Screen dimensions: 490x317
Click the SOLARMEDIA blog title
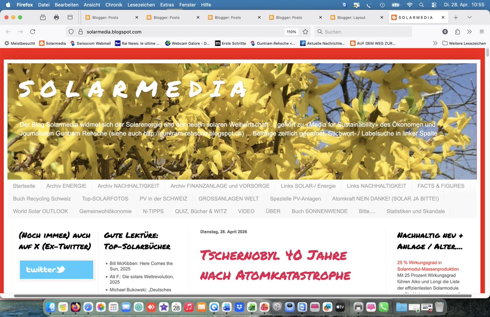pyautogui.click(x=133, y=89)
